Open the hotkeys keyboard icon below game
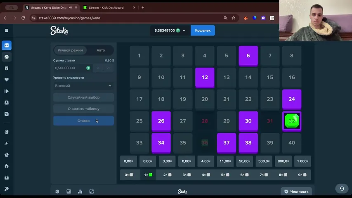Screen dimensions: 352x198 [69, 191]
